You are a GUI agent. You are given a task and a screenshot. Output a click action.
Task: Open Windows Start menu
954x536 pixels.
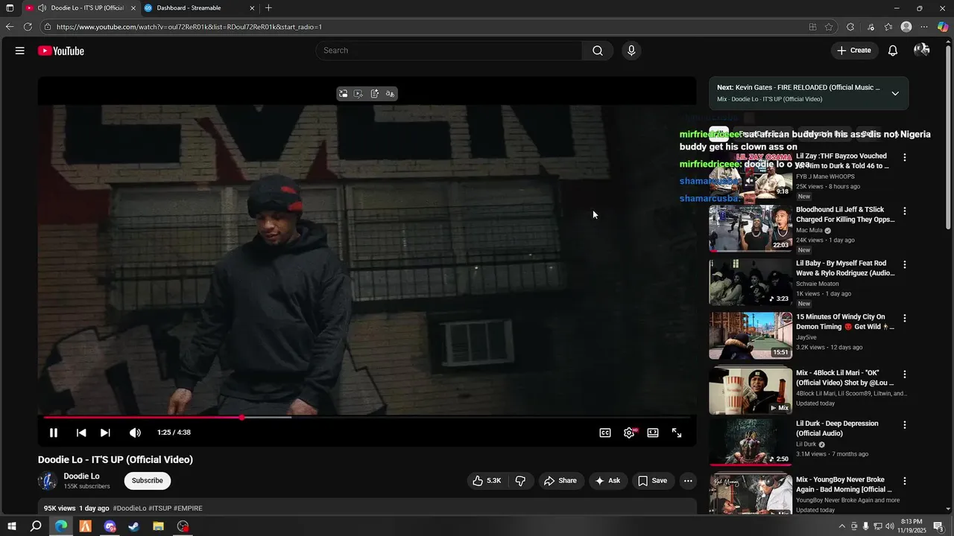pos(10,526)
